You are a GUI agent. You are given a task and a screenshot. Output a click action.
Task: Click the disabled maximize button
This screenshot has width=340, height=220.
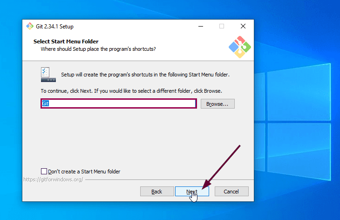click(222, 26)
